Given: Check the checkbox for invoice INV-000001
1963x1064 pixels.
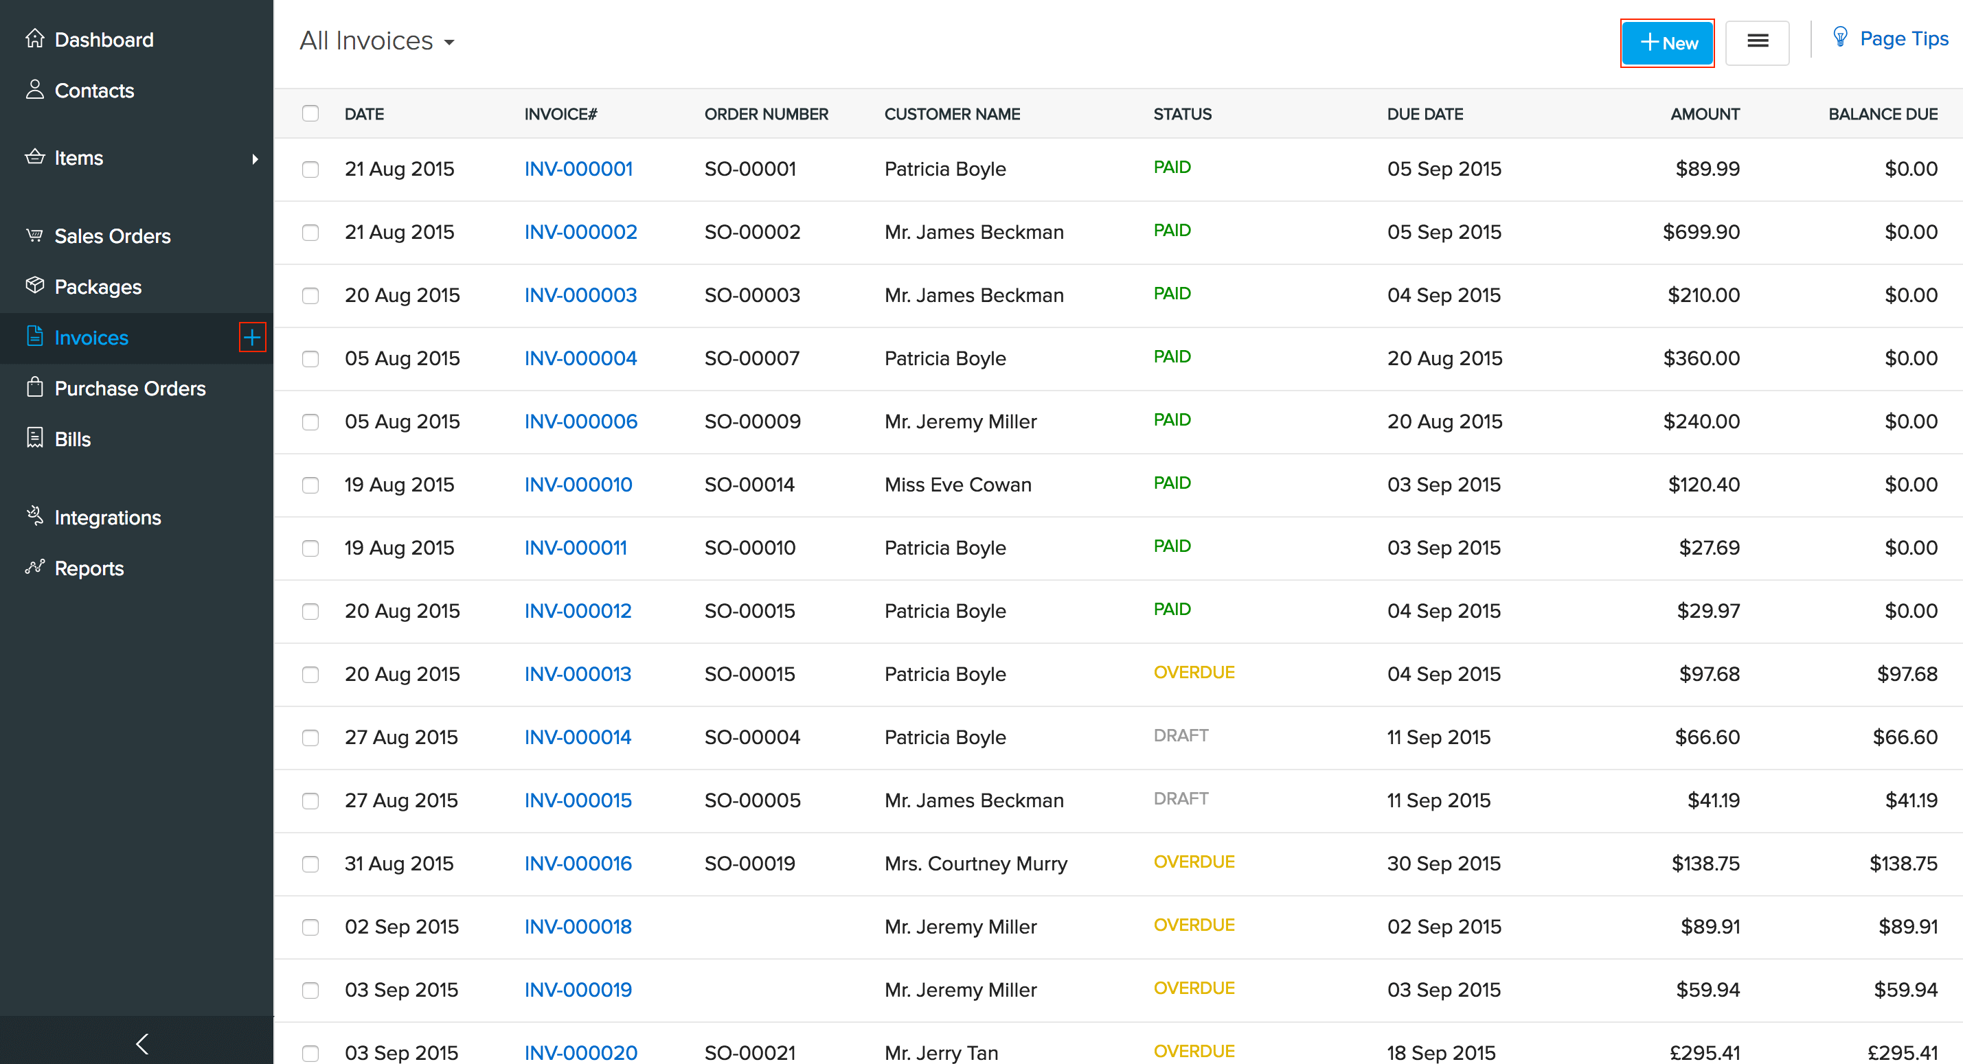Looking at the screenshot, I should (310, 170).
